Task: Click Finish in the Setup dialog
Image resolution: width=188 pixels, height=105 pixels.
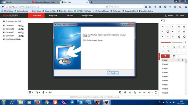Action: click(113, 73)
